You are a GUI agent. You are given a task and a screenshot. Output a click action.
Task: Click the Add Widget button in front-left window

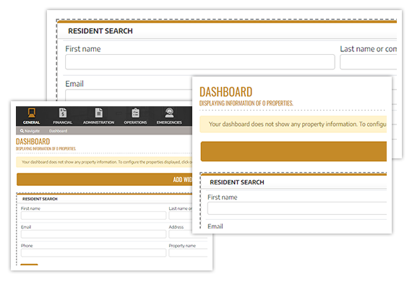pos(104,179)
